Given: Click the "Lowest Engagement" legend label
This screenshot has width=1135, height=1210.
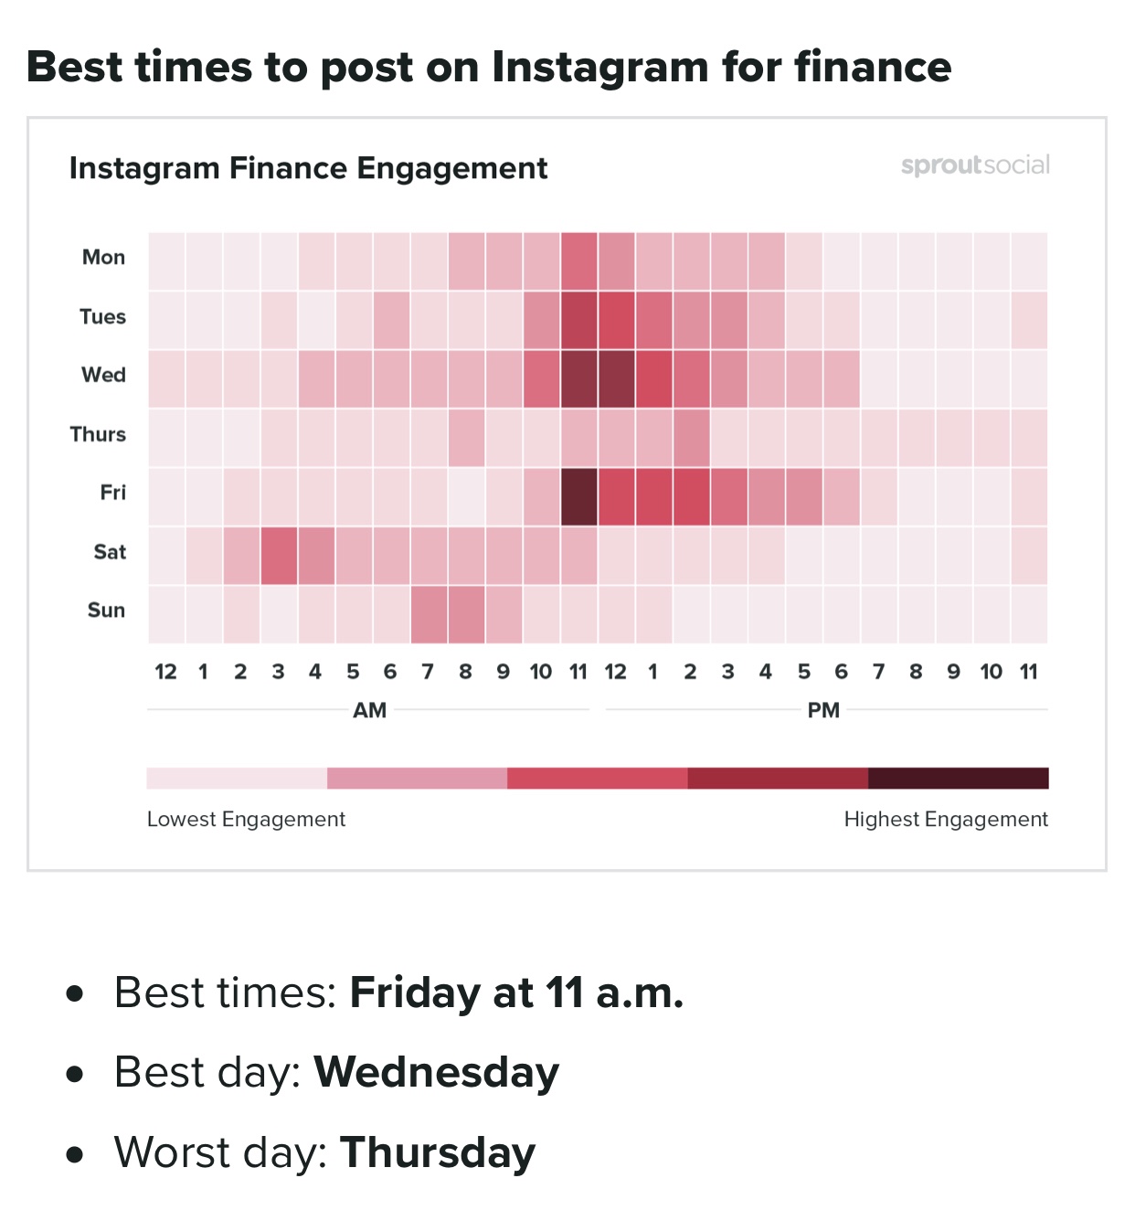Looking at the screenshot, I should pos(246,820).
